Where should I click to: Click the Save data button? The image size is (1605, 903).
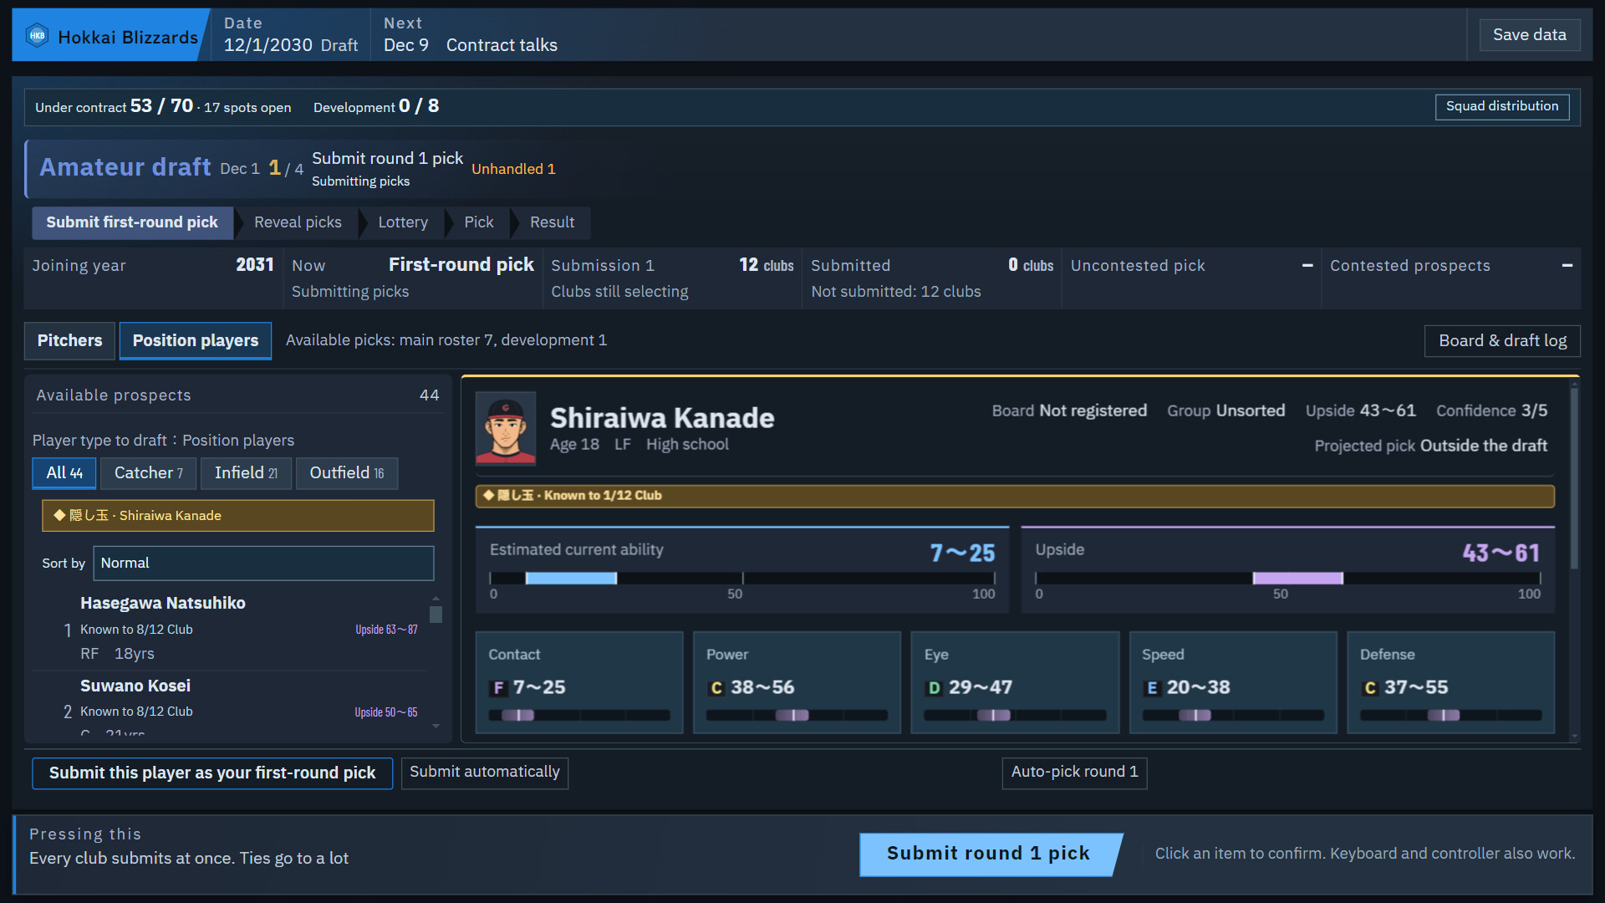pyautogui.click(x=1530, y=35)
